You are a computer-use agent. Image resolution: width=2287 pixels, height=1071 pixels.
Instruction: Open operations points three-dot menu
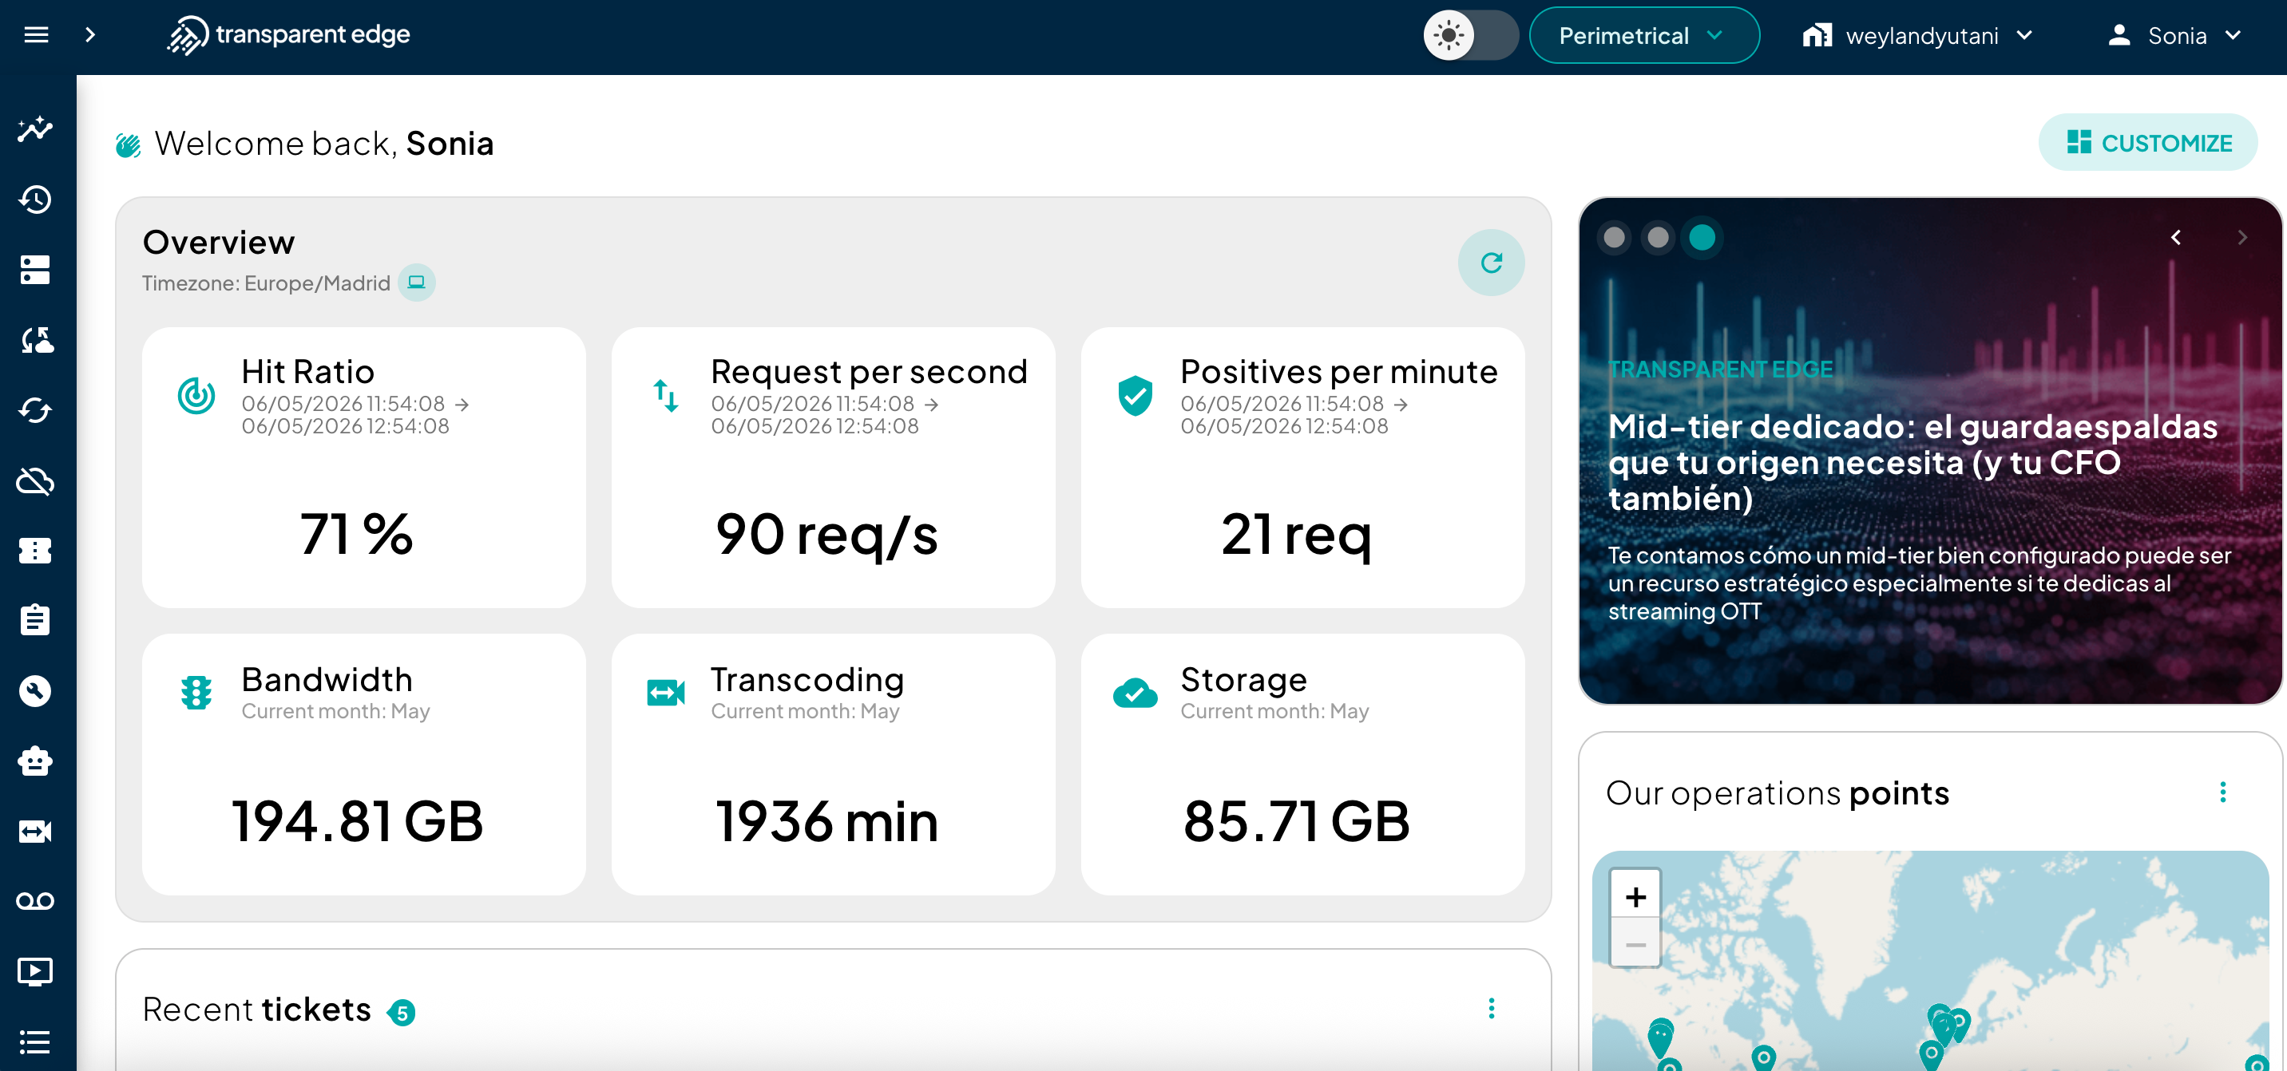(x=2222, y=792)
